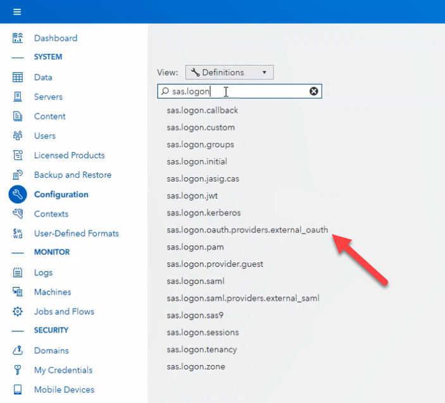
Task: Clear the search field with X icon
Action: (x=313, y=91)
